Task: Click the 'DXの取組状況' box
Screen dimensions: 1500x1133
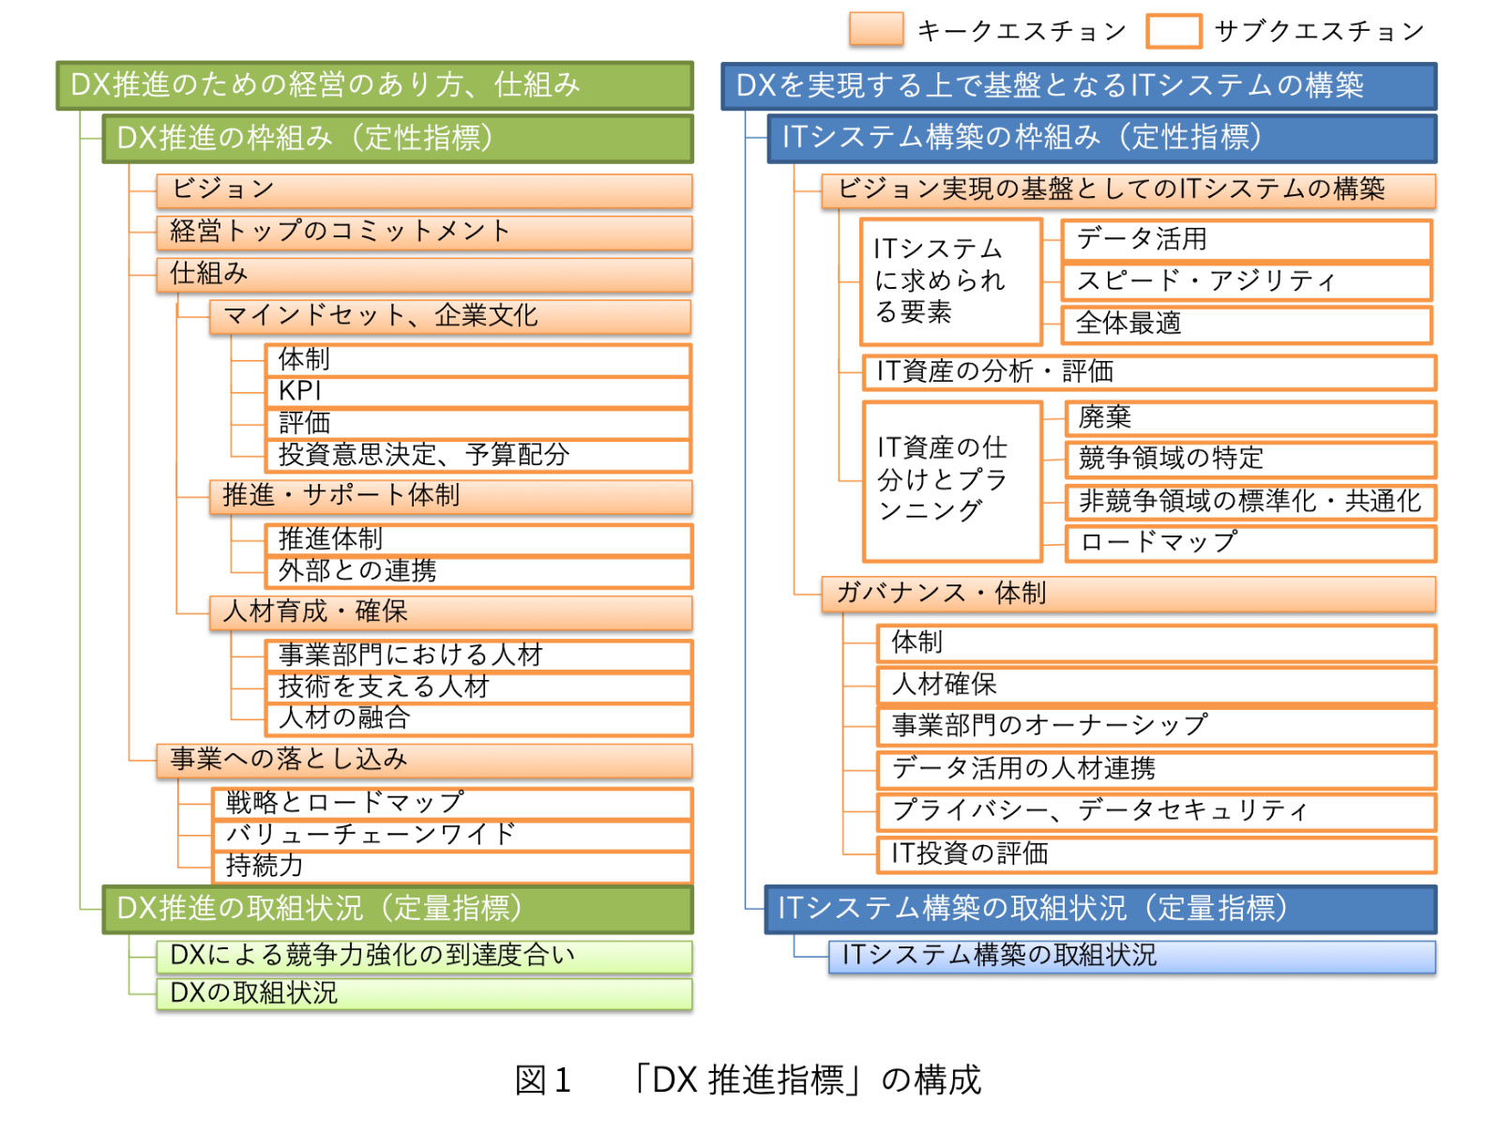Action: pos(424,994)
